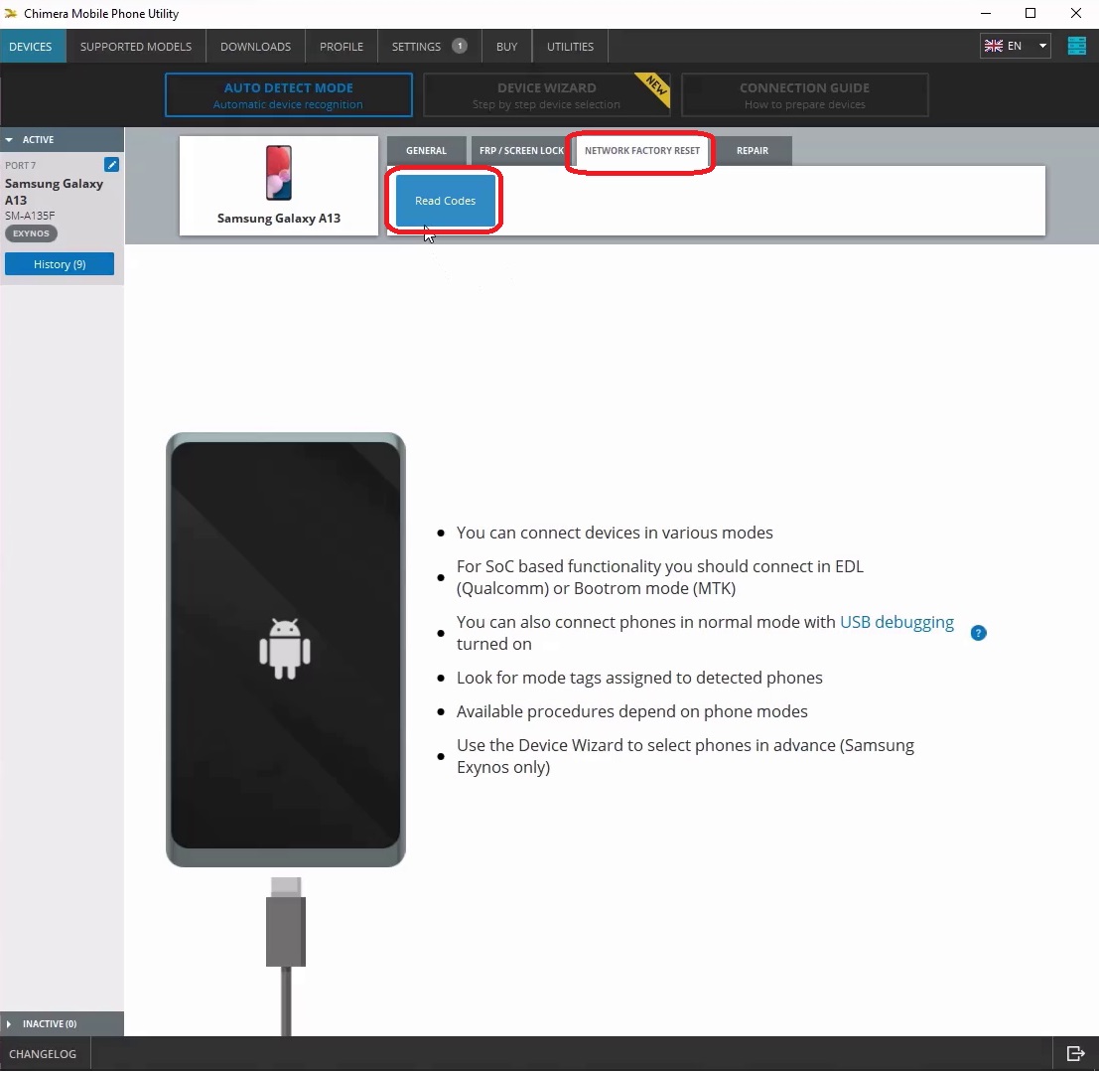Follow the USB debugging link

(x=896, y=623)
